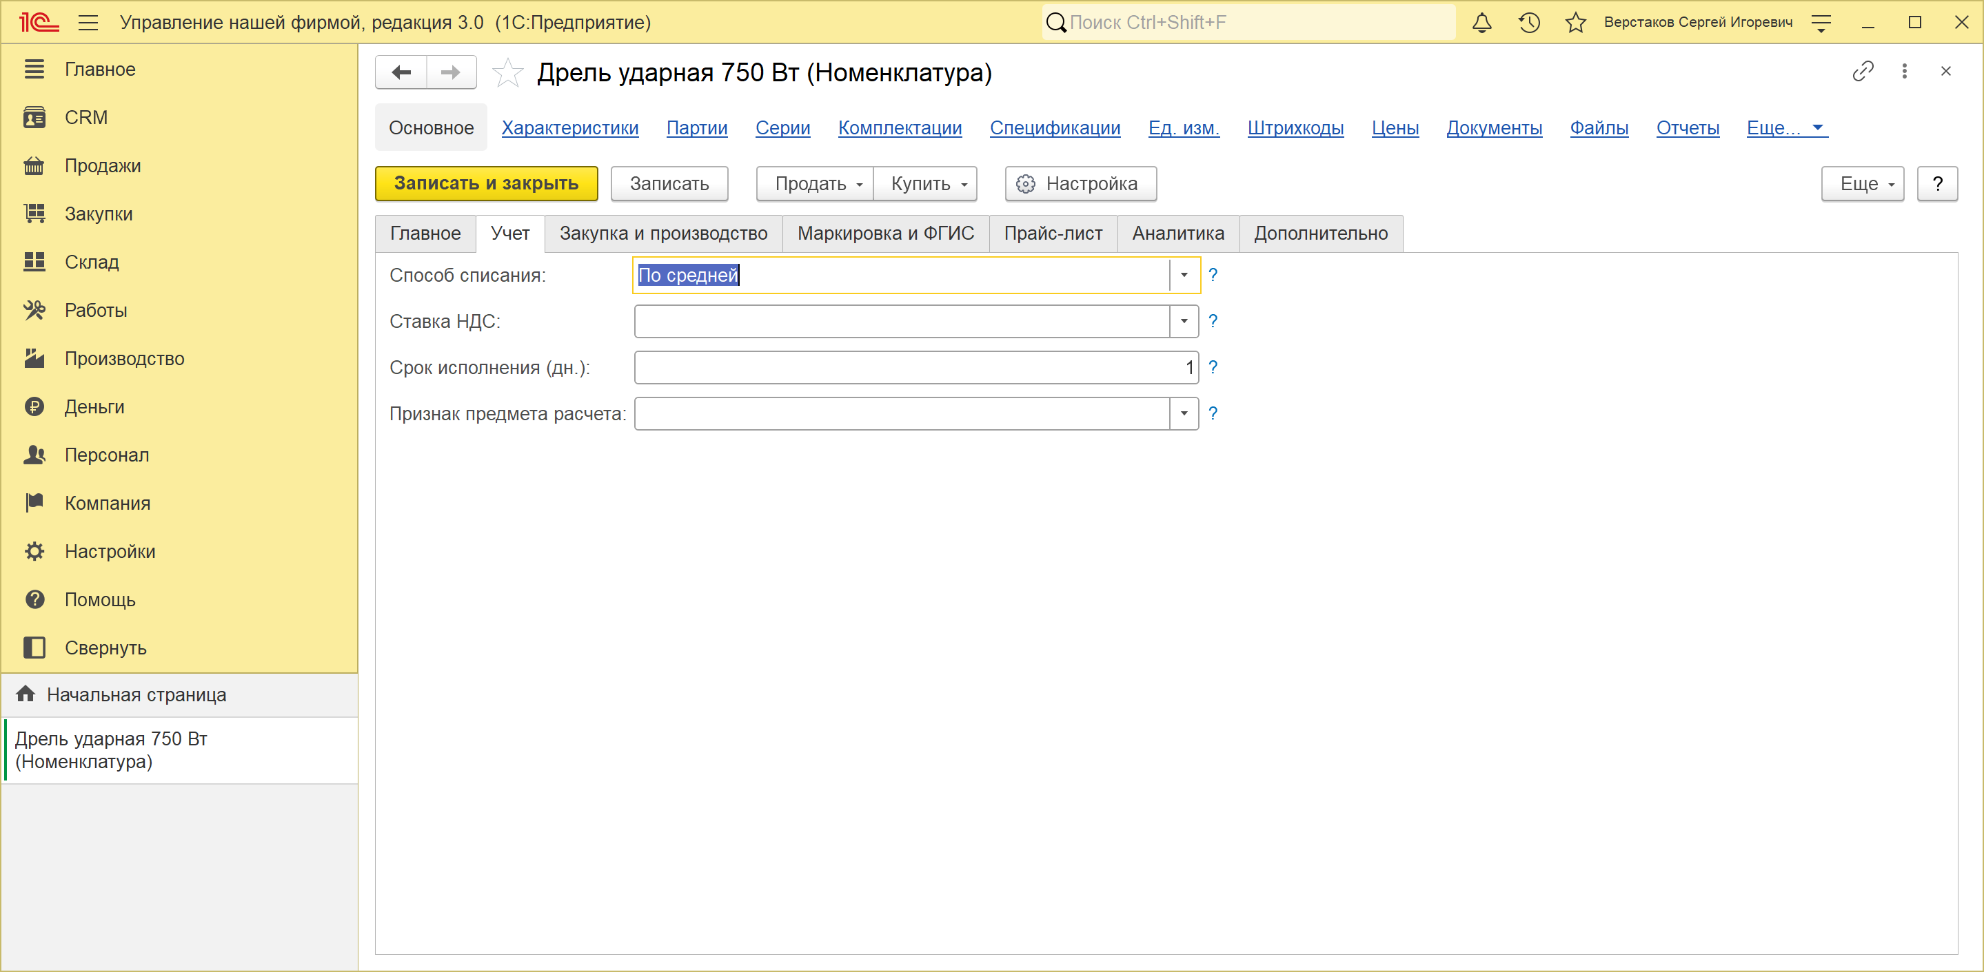
Task: Switch to the Дополнительно tab
Action: [x=1321, y=234]
